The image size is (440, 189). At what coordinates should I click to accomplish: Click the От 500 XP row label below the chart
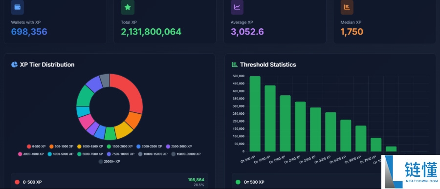254,182
